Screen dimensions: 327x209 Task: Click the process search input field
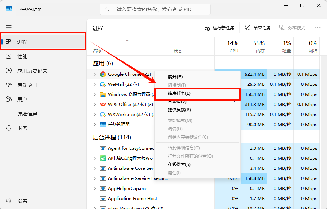155,9
